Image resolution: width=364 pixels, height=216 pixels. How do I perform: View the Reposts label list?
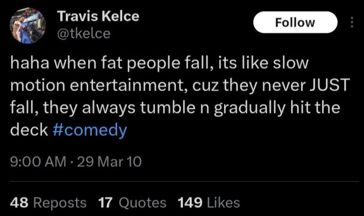60,203
